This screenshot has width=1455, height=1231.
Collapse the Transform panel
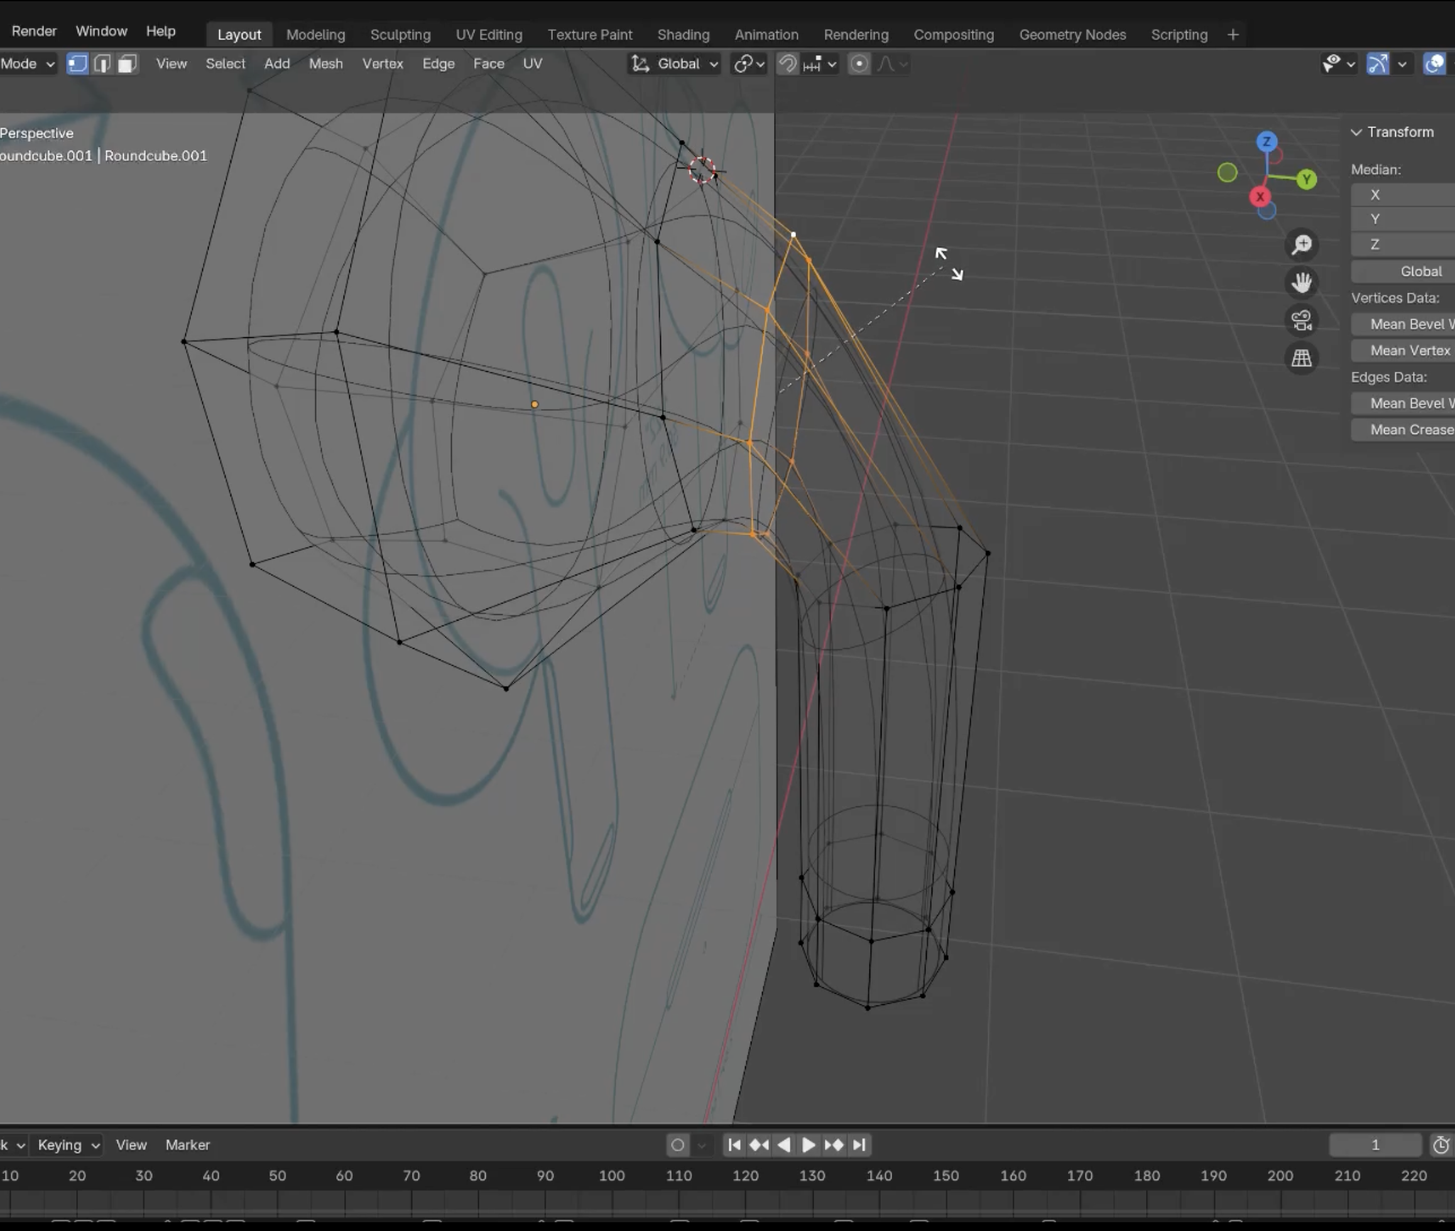[x=1356, y=133]
